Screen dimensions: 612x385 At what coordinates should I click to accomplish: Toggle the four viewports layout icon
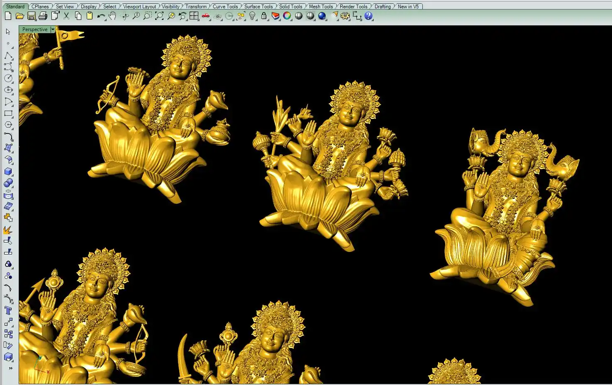pyautogui.click(x=194, y=16)
